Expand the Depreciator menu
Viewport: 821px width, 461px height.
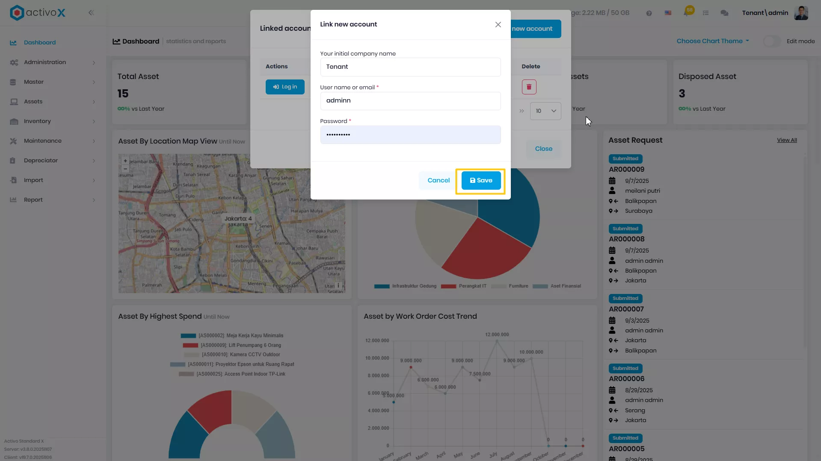click(x=94, y=161)
